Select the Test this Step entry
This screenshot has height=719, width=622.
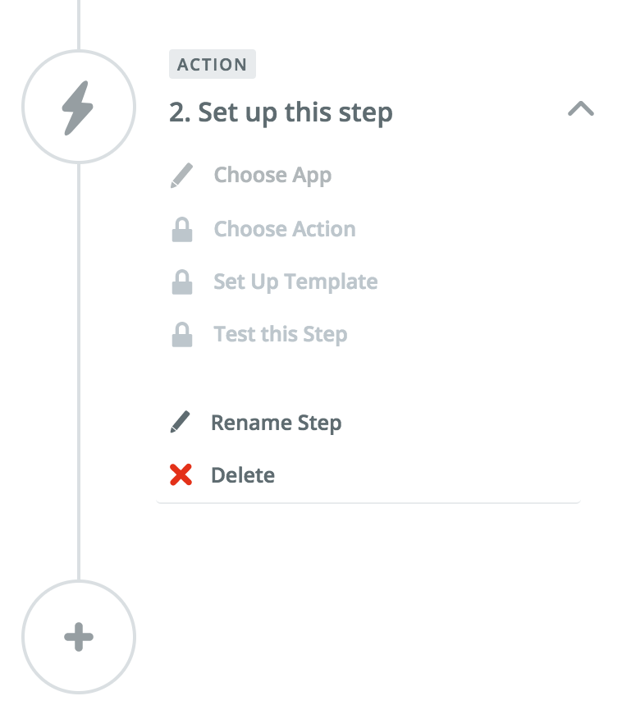tap(280, 333)
